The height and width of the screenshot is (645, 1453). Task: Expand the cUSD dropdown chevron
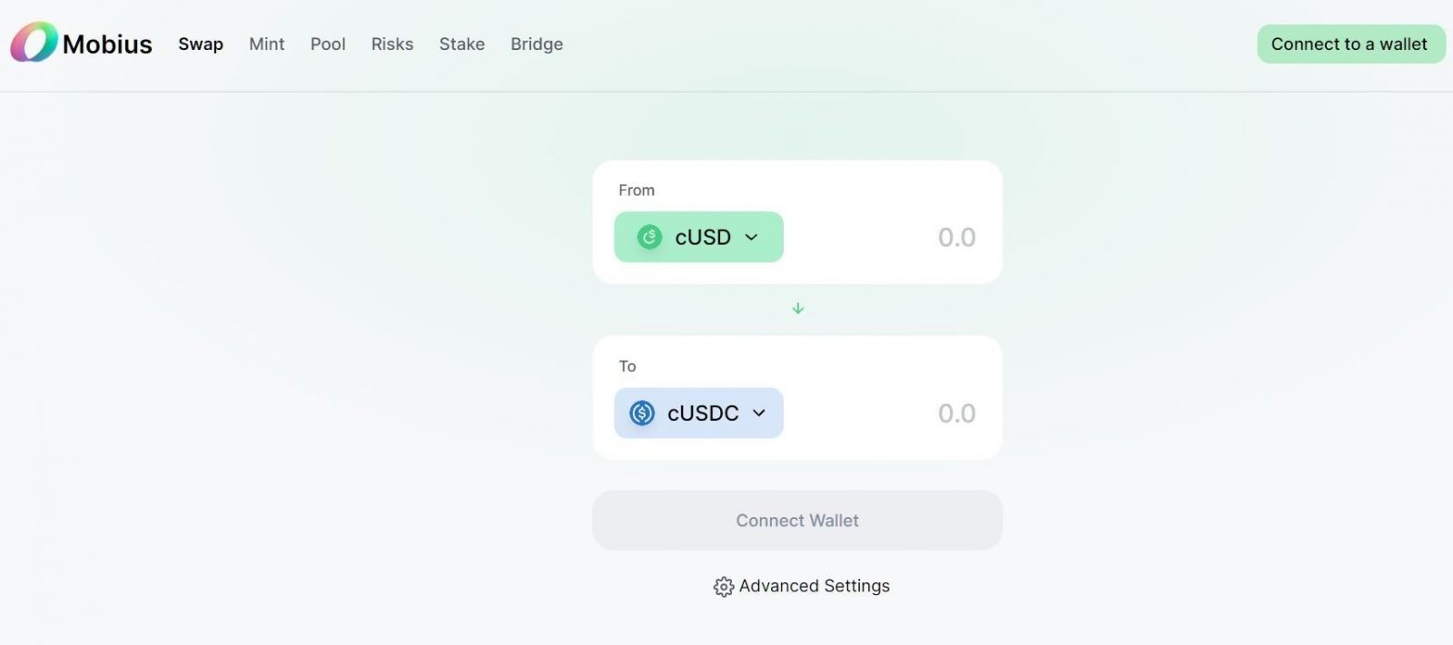[751, 237]
